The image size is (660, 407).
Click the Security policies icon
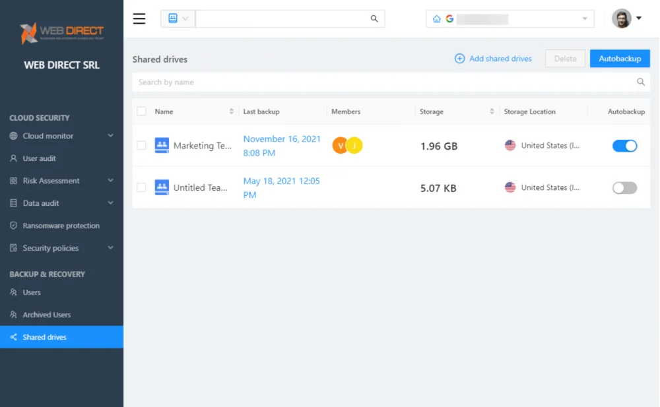coord(13,248)
